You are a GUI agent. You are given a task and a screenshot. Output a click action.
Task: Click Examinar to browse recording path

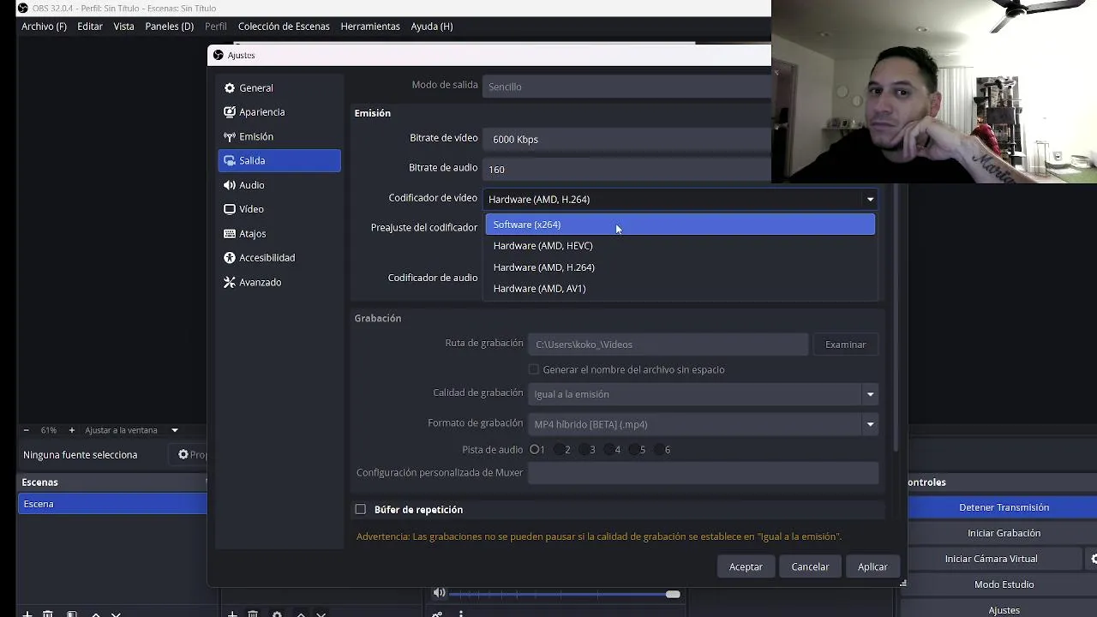pos(845,344)
